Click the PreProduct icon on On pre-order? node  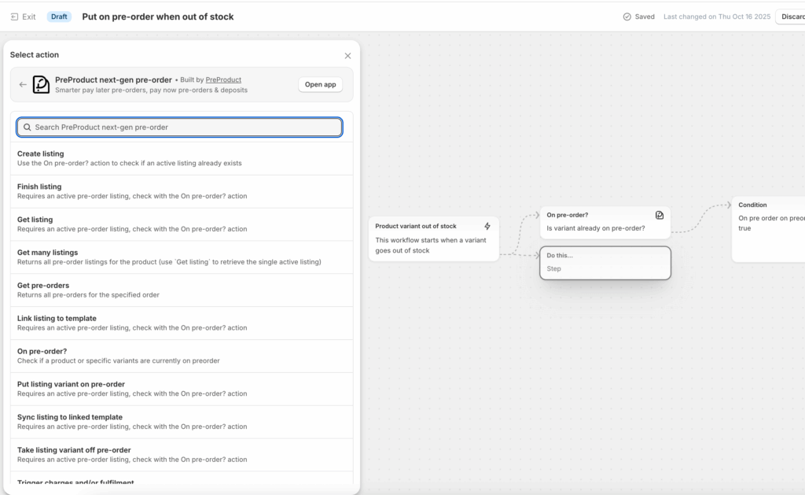pyautogui.click(x=659, y=215)
